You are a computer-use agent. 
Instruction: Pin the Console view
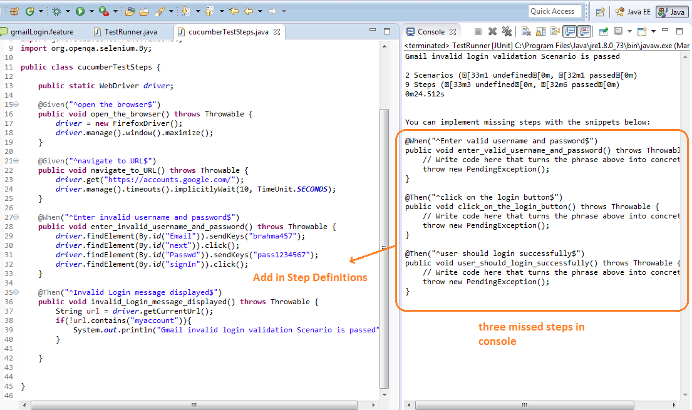[602, 31]
